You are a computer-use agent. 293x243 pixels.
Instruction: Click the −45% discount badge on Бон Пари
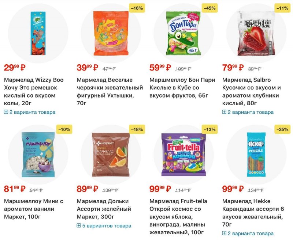[209, 8]
